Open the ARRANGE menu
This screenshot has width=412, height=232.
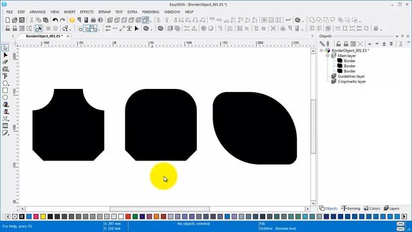[37, 12]
